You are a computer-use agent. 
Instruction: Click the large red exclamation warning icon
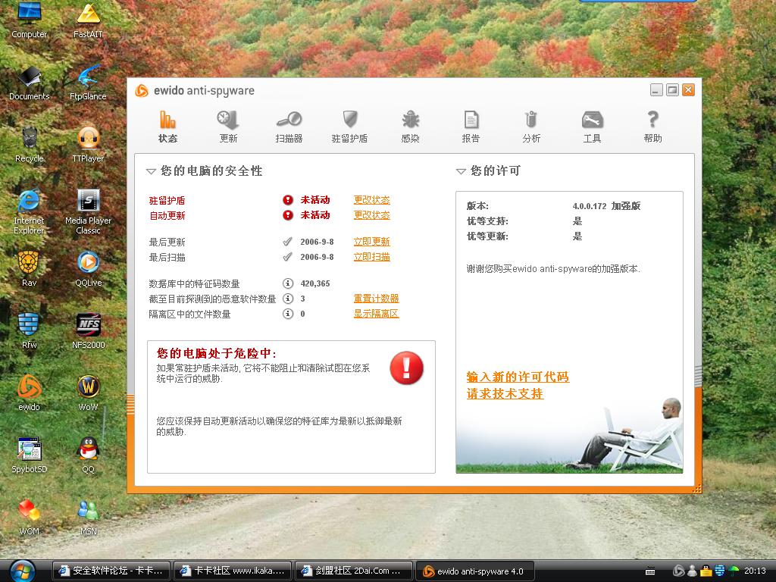(406, 368)
